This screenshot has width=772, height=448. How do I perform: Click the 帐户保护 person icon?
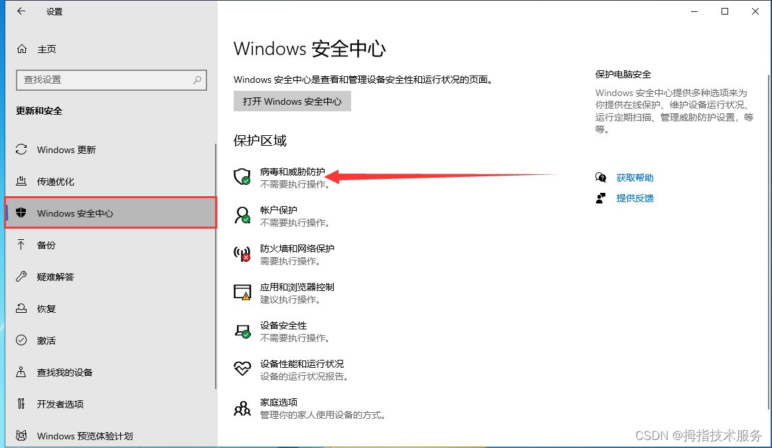coord(242,215)
